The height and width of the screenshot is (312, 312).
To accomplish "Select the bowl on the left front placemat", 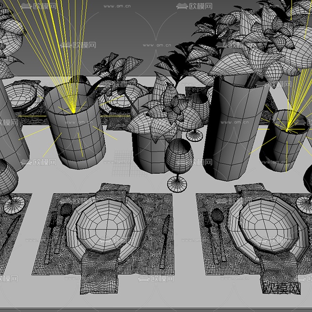I will click(106, 225).
